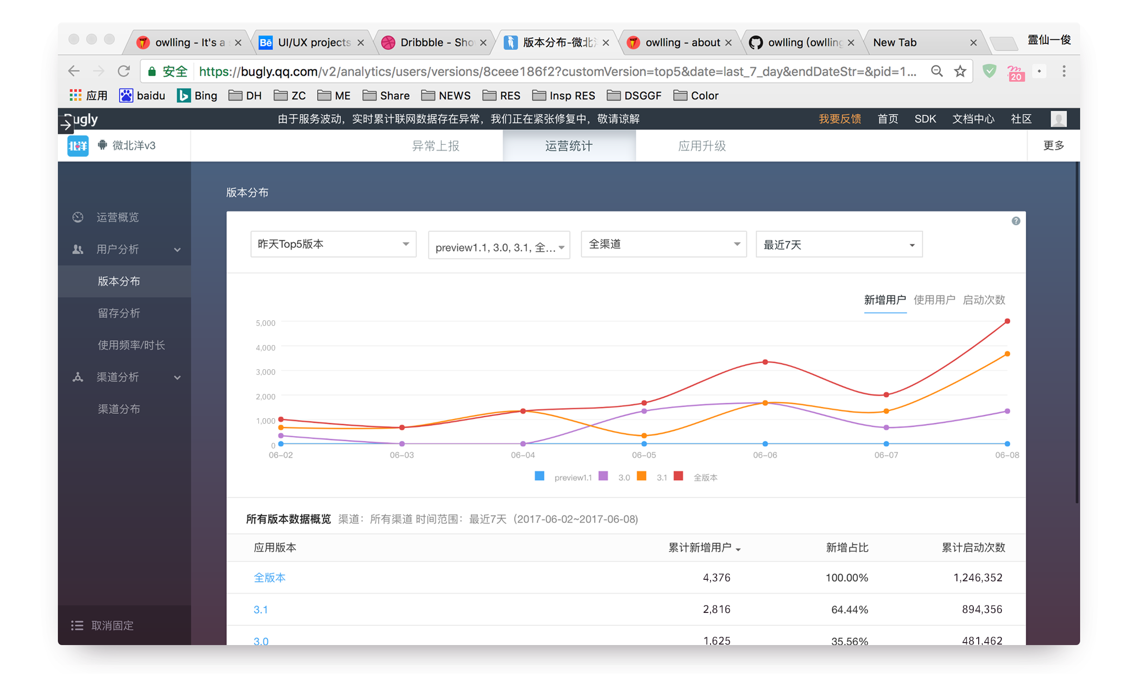Viewport: 1139px width, 694px height.
Task: Toggle preview1.1 series in chart legend
Action: tap(563, 477)
